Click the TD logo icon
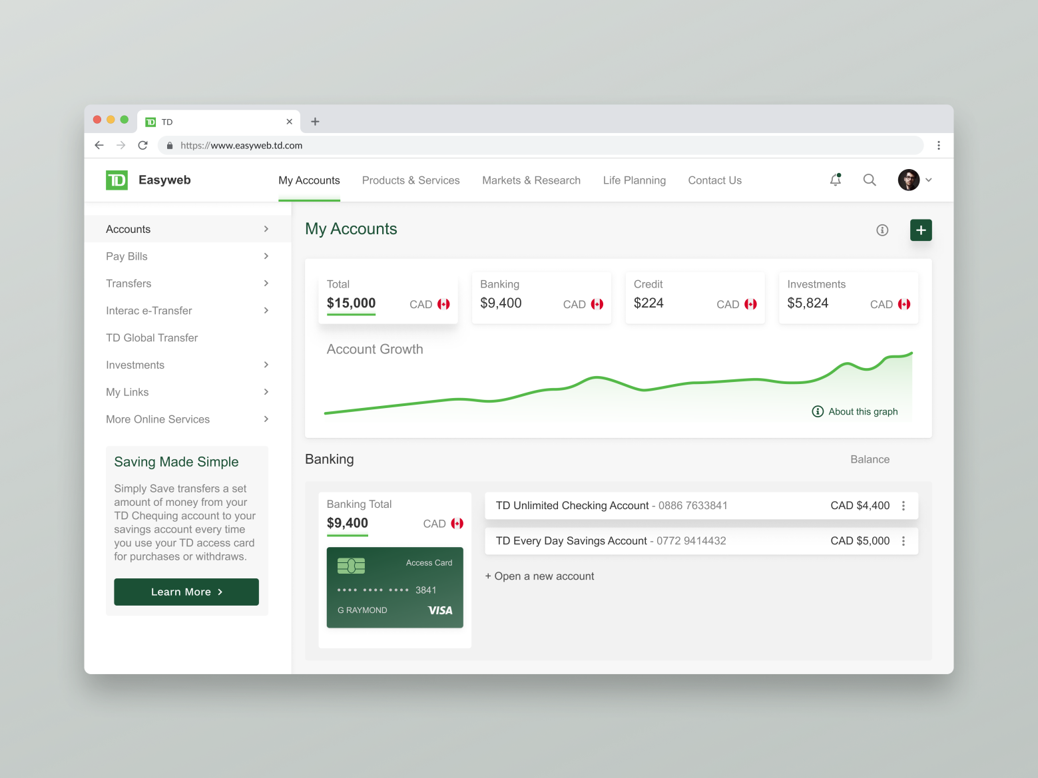This screenshot has height=778, width=1038. coord(117,180)
